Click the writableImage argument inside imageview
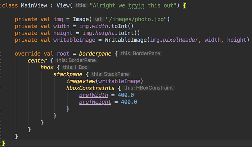Image resolution: width=252 pixels, height=147 pixels. (119, 81)
